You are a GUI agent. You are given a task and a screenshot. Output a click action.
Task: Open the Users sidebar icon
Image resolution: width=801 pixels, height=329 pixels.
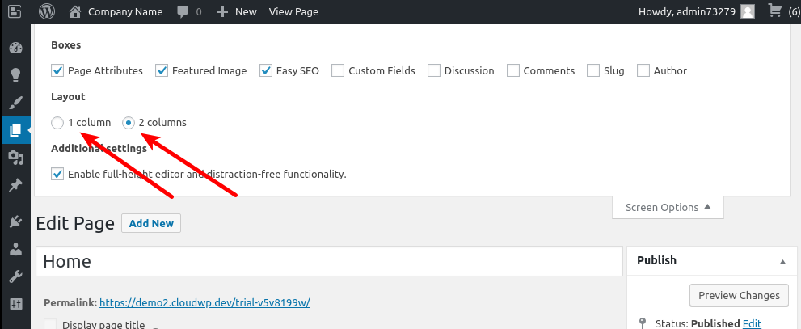(15, 249)
